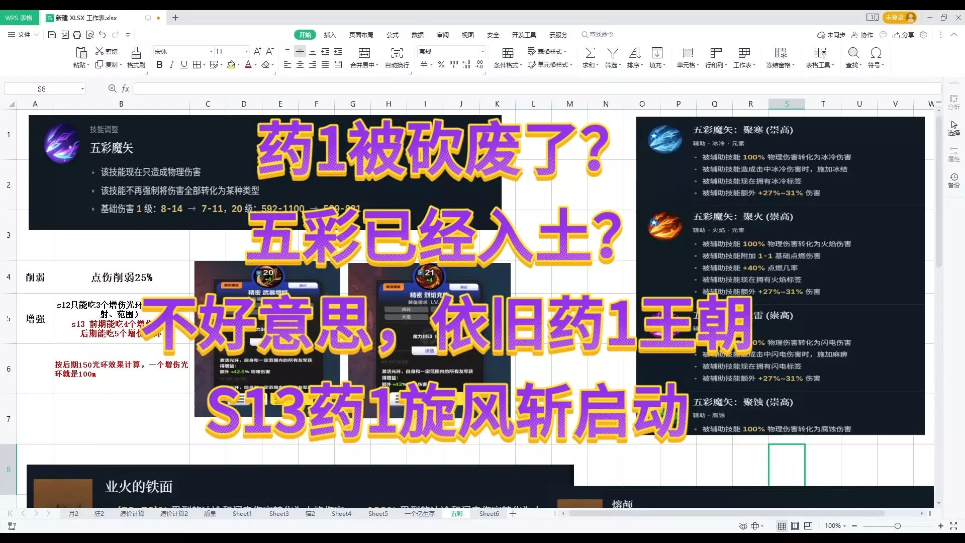Open the 备份 backup panel in sidebar
The width and height of the screenshot is (965, 543).
[x=953, y=180]
